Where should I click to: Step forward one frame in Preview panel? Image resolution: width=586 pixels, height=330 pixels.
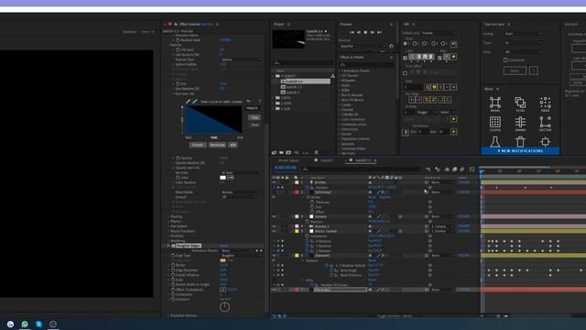(373, 33)
